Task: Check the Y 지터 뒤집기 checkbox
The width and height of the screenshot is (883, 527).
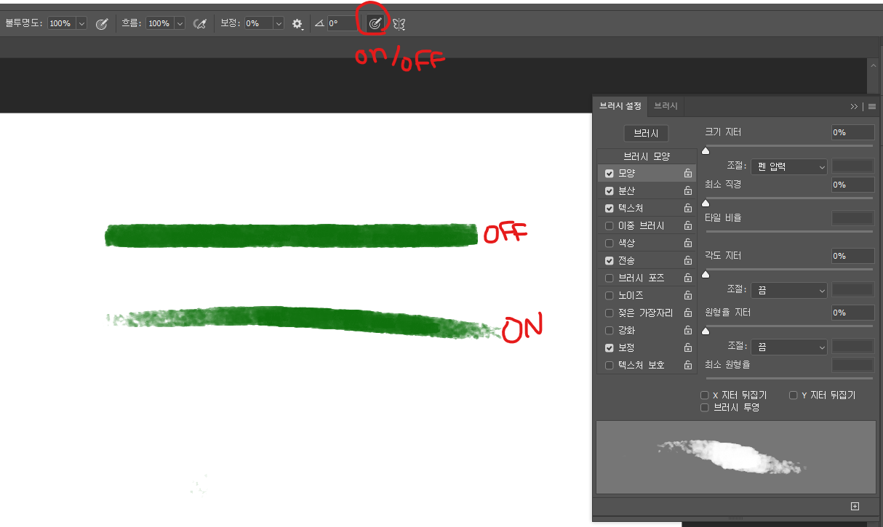Action: pyautogui.click(x=794, y=395)
